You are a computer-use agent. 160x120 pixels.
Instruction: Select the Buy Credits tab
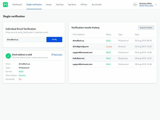click(x=97, y=5)
